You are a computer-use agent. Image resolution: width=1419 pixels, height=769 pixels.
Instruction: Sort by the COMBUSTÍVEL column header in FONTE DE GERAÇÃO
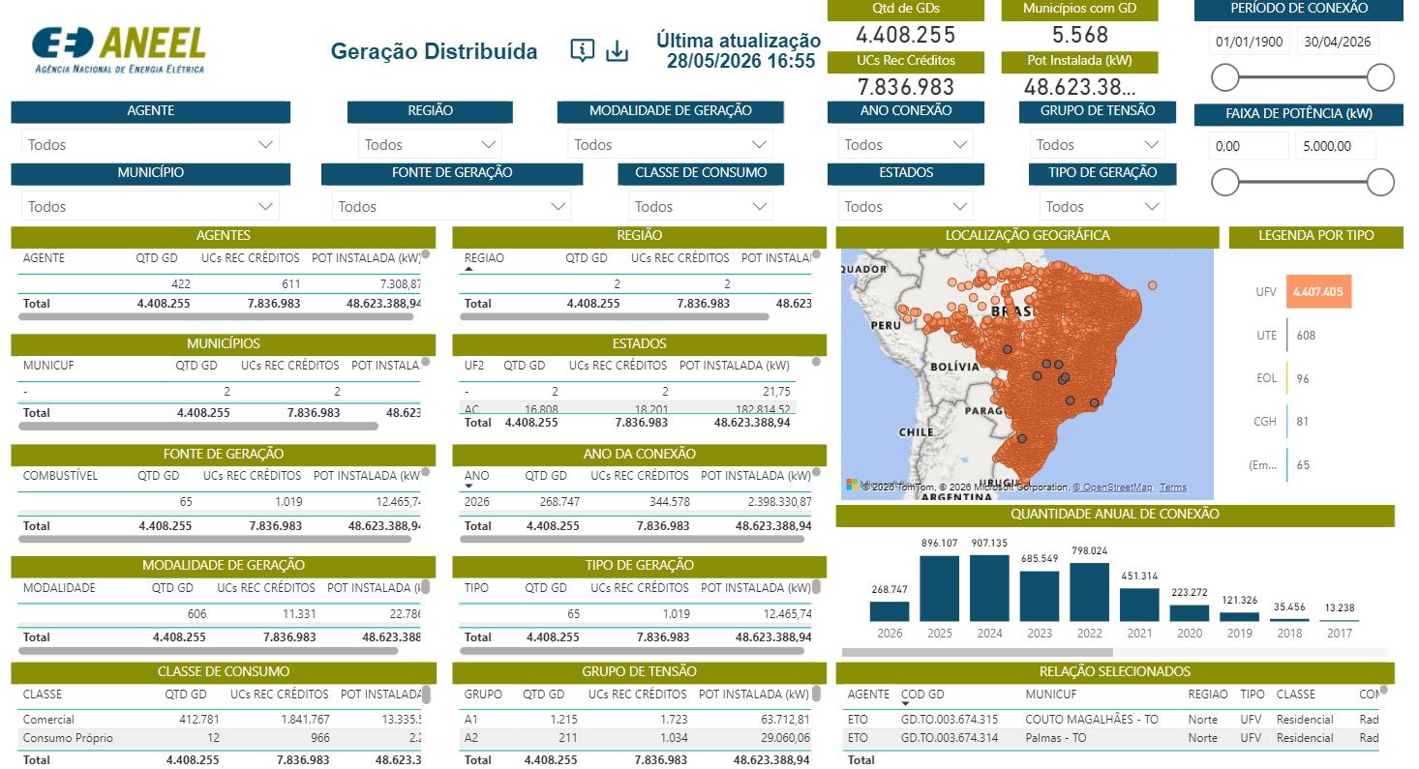click(61, 476)
